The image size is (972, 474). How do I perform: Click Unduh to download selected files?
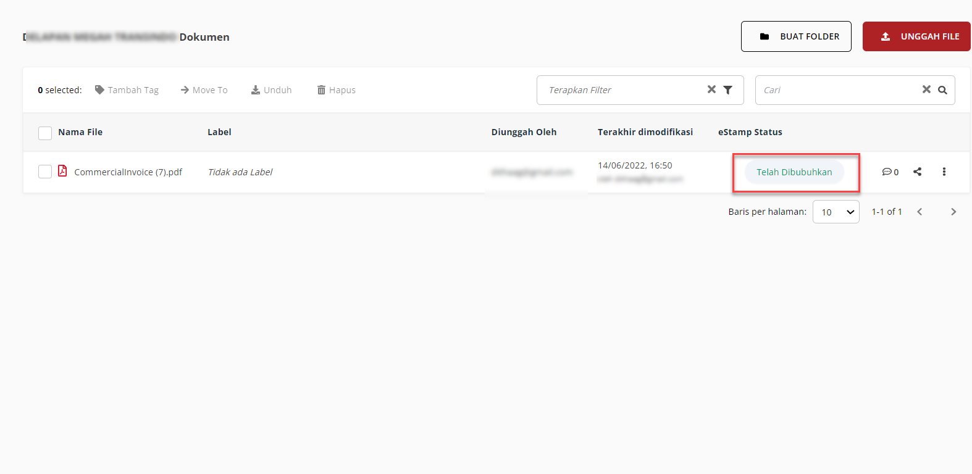(x=271, y=90)
